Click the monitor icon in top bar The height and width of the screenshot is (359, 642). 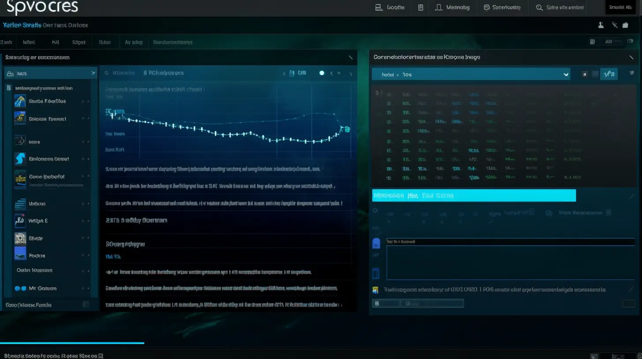click(x=487, y=7)
